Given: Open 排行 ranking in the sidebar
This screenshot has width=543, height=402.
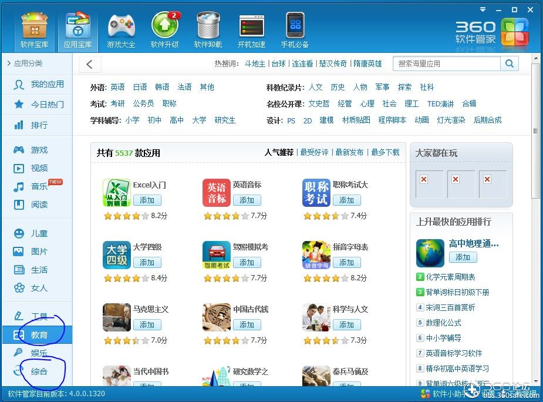Looking at the screenshot, I should (38, 125).
